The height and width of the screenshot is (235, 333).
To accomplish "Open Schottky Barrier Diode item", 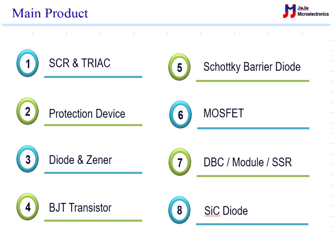I will 252,67.
